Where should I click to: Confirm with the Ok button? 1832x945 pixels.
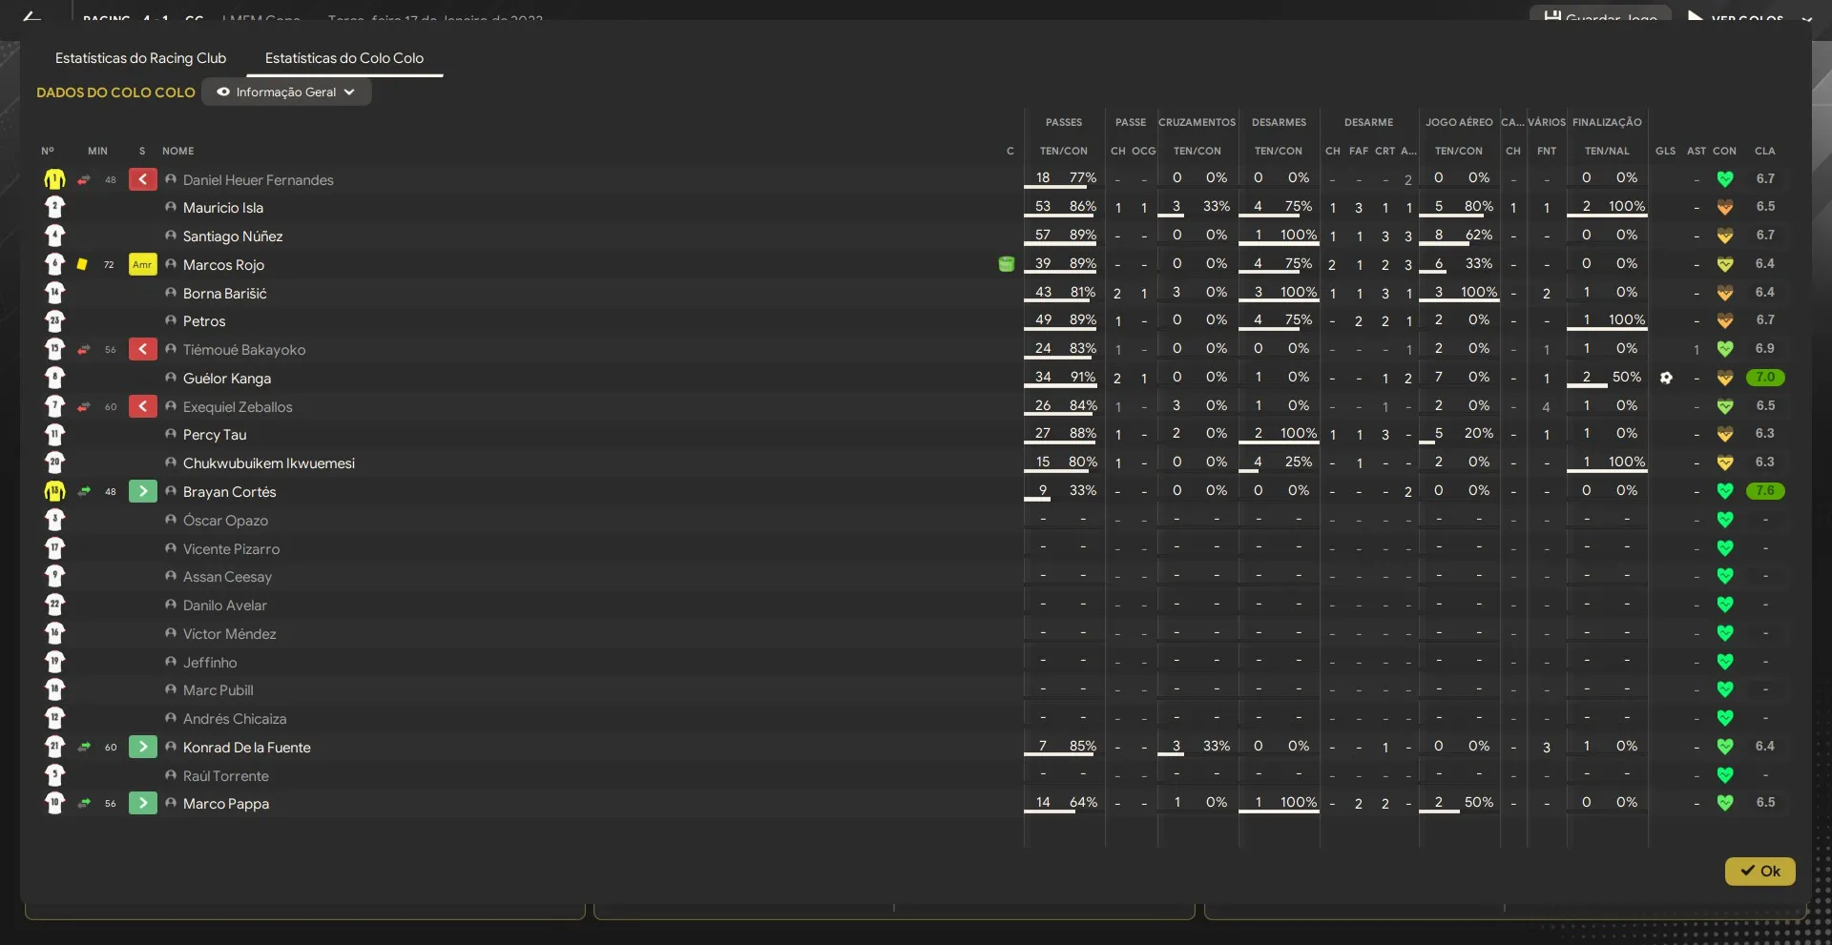pyautogui.click(x=1759, y=871)
